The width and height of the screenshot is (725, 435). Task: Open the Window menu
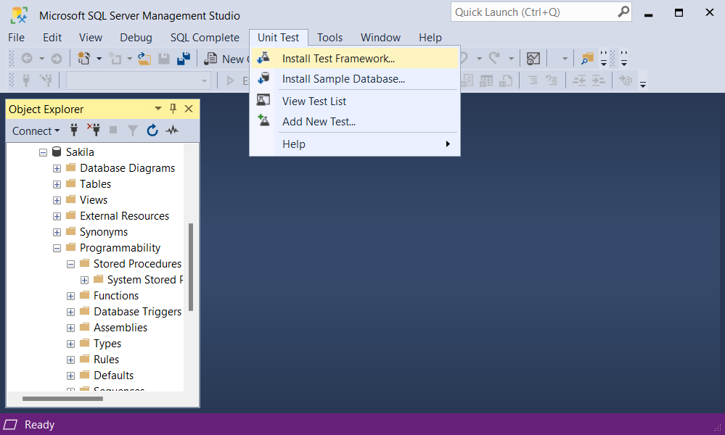click(x=380, y=38)
